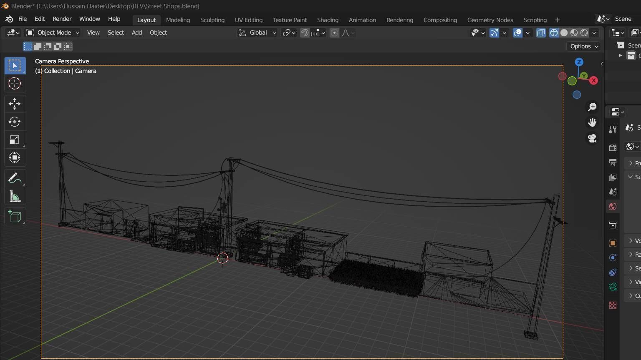Toggle Show Overlays button
Viewport: 641px width, 360px height.
point(517,32)
